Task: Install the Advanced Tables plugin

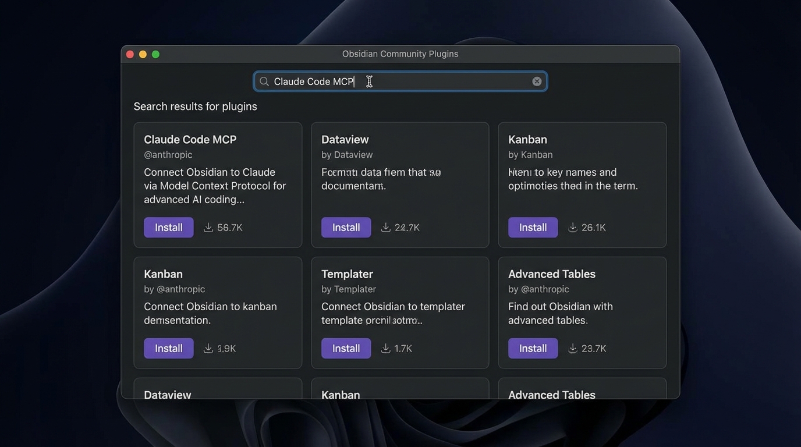Action: (x=533, y=348)
